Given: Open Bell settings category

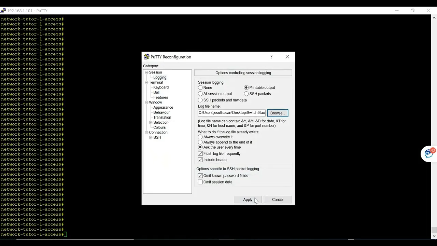Looking at the screenshot, I should 156,92.
